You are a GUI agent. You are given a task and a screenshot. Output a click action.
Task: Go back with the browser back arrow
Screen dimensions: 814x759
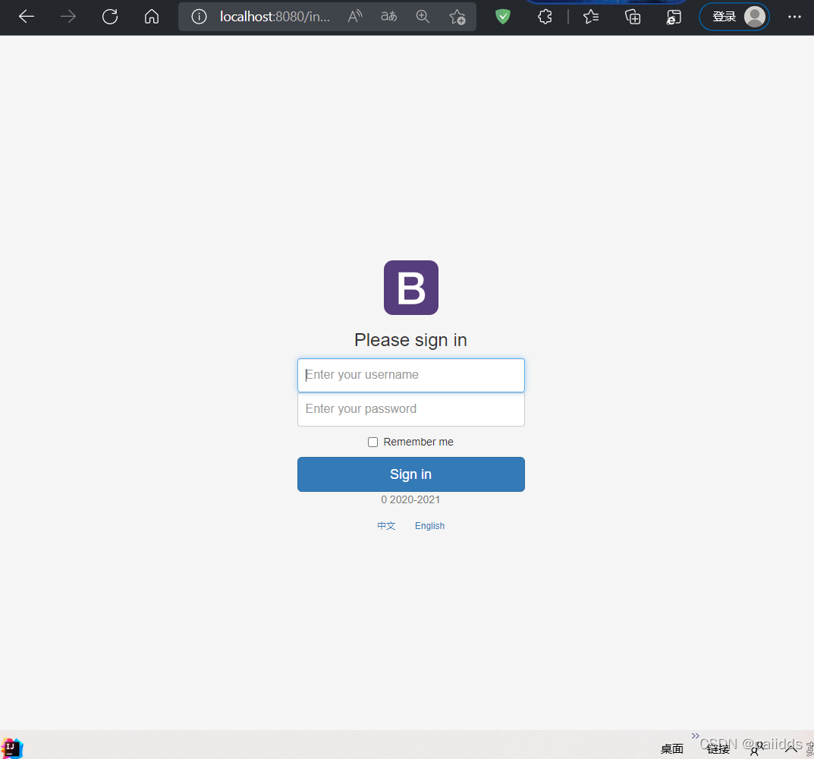[x=27, y=17]
